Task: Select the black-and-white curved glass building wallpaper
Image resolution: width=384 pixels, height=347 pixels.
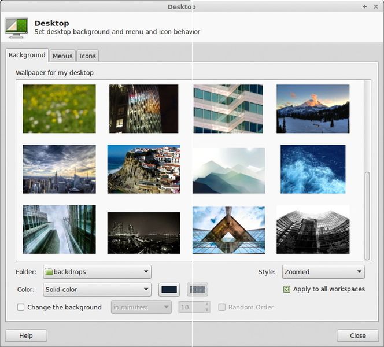Action: (312, 229)
